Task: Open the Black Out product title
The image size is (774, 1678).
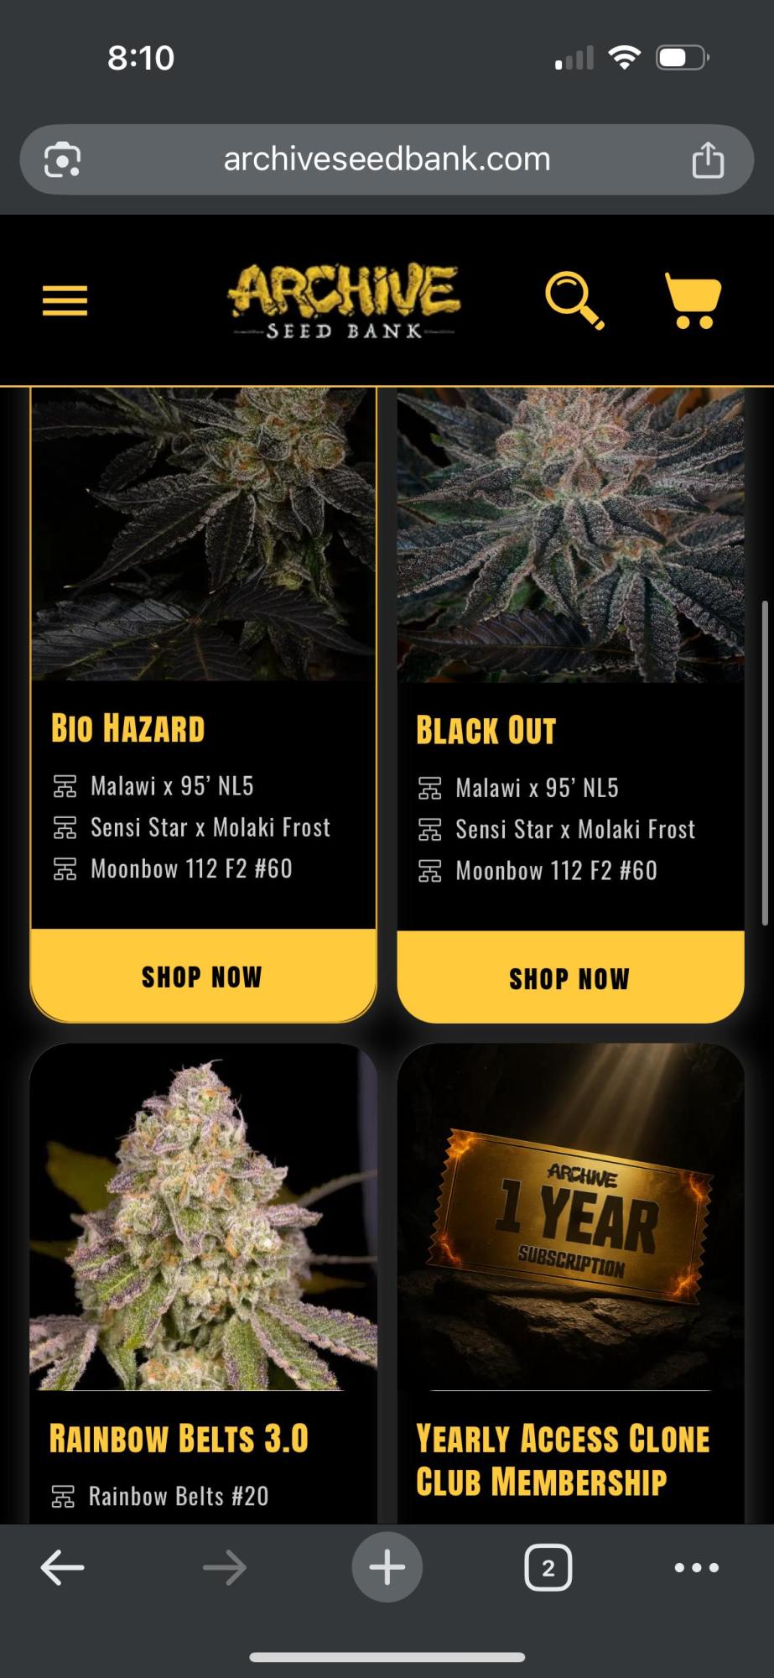Action: click(x=486, y=730)
